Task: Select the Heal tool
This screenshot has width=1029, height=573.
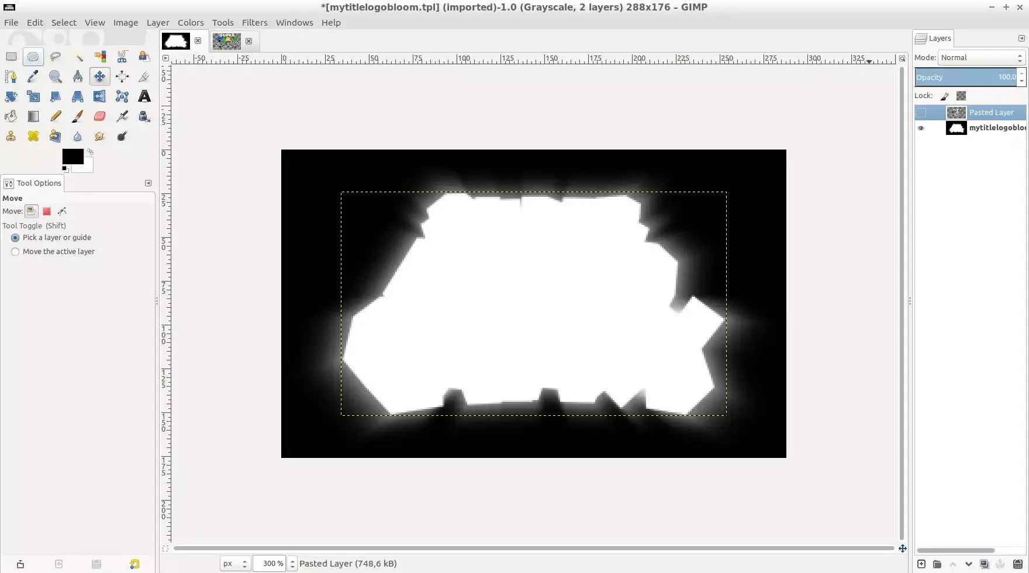Action: coord(33,136)
